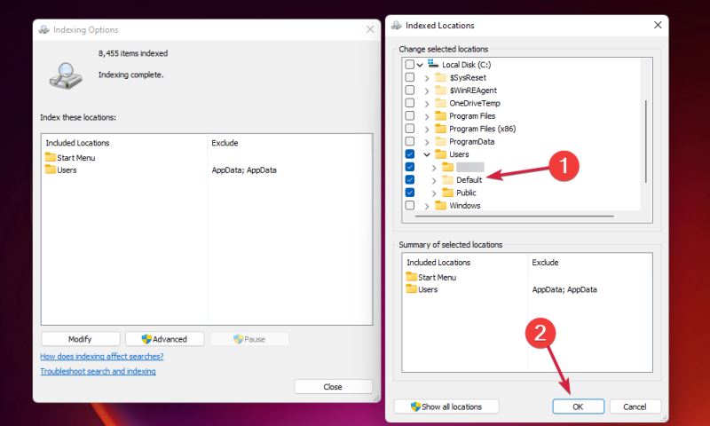This screenshot has height=426, width=710.
Task: Click the Users folder icon in summary list
Action: (412, 289)
